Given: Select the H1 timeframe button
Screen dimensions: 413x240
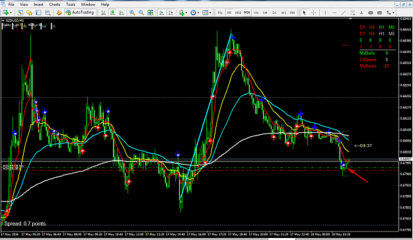Looking at the screenshot, I should (256, 13).
